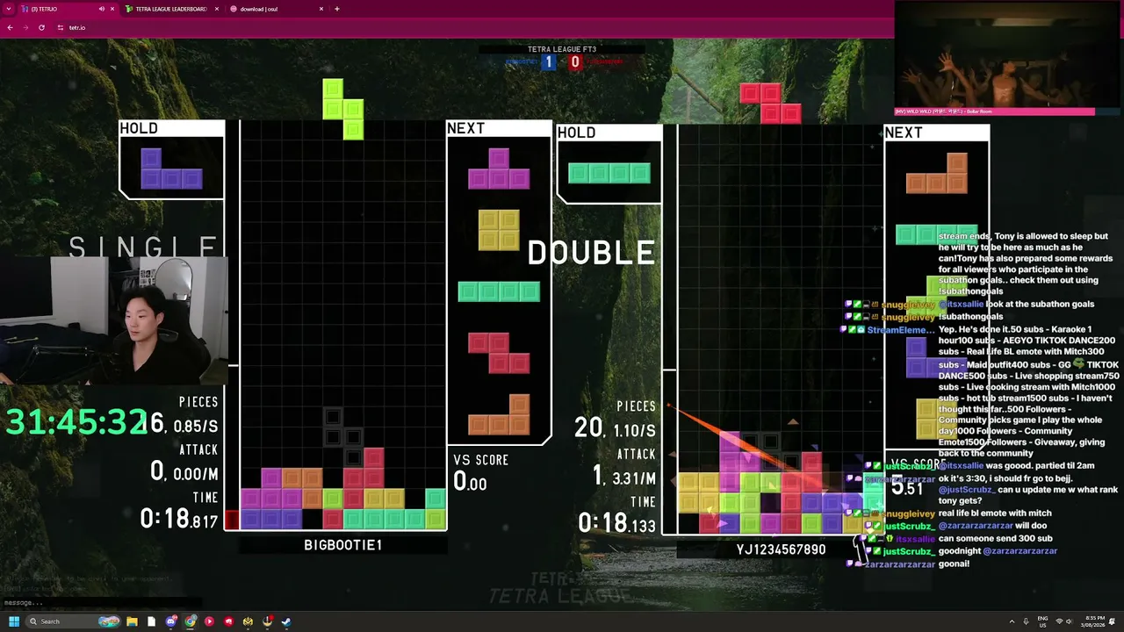Click the 'goodnight @zarzarzarzarzar' chat message
1124x632 pixels.
pos(998,551)
